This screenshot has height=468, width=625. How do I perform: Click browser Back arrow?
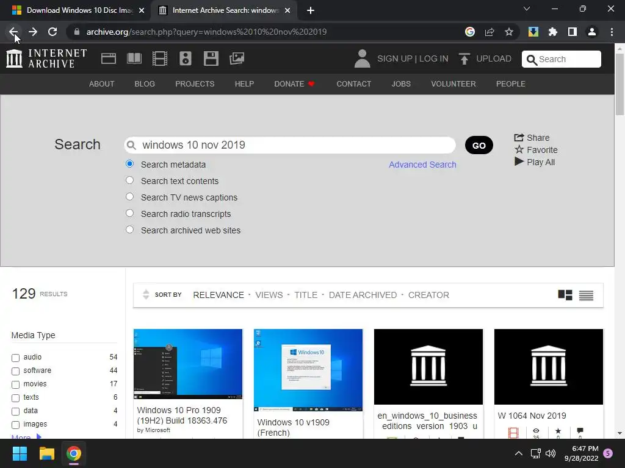(13, 32)
